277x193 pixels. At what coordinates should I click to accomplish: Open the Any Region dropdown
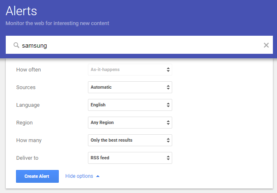(x=130, y=122)
